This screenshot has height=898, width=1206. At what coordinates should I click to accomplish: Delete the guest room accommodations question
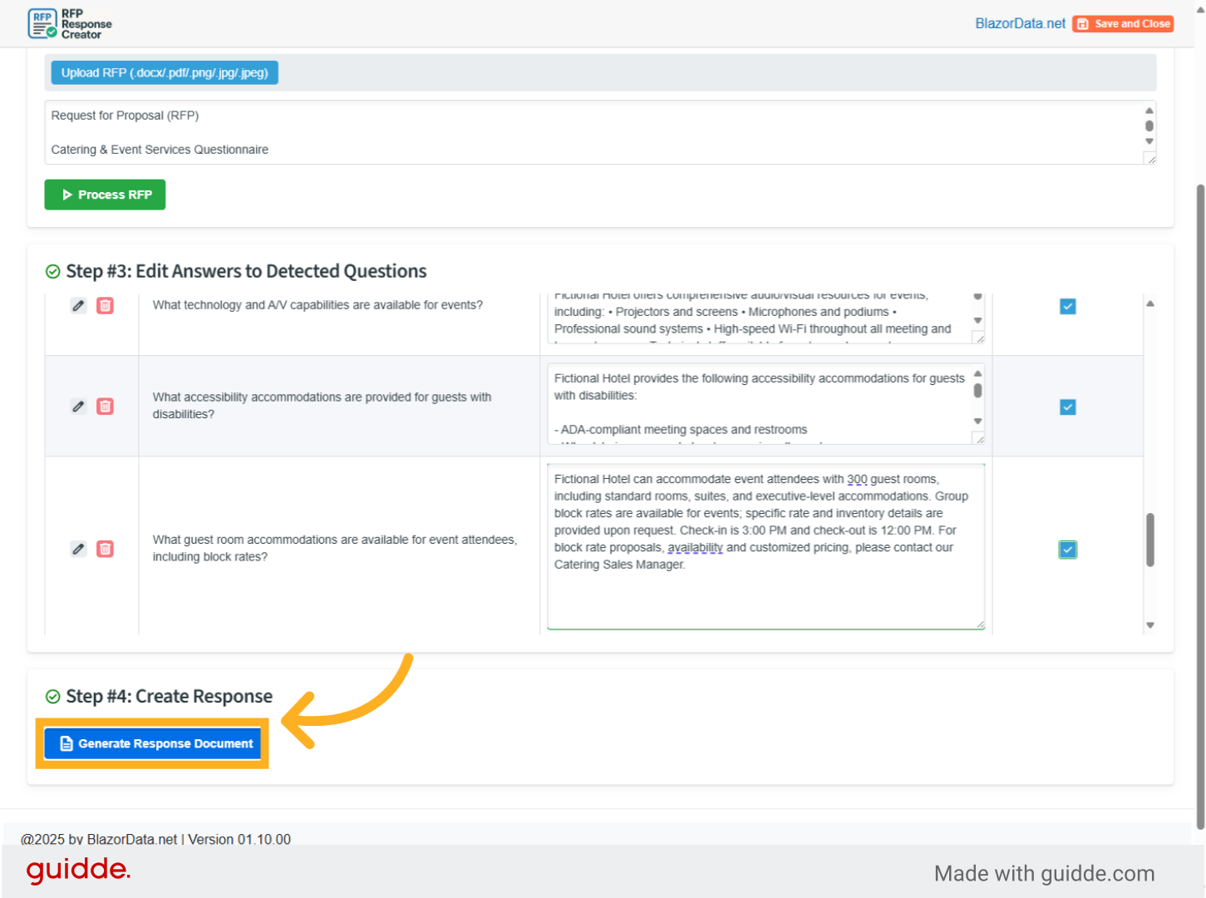105,549
